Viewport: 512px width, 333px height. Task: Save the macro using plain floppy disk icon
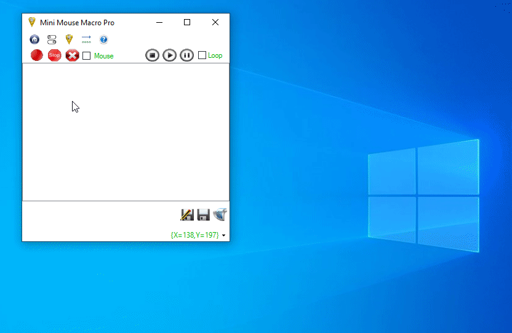(x=203, y=215)
